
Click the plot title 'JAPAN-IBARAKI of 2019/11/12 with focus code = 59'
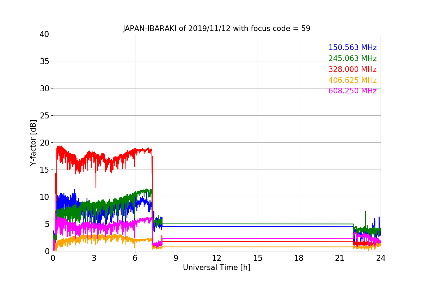tap(216, 29)
